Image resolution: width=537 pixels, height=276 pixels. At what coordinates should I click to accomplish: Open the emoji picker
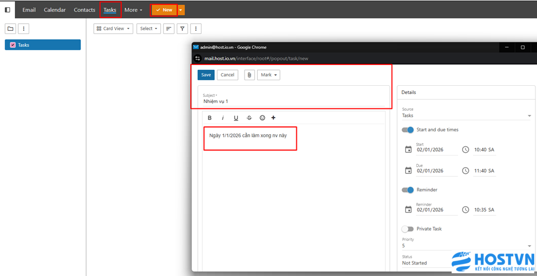pyautogui.click(x=262, y=118)
